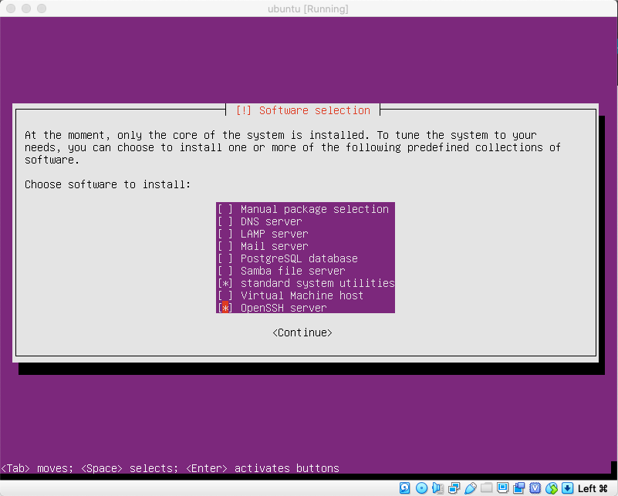This screenshot has height=496, width=618.
Task: Deselect the OpenSSH server checkbox
Action: pos(225,308)
